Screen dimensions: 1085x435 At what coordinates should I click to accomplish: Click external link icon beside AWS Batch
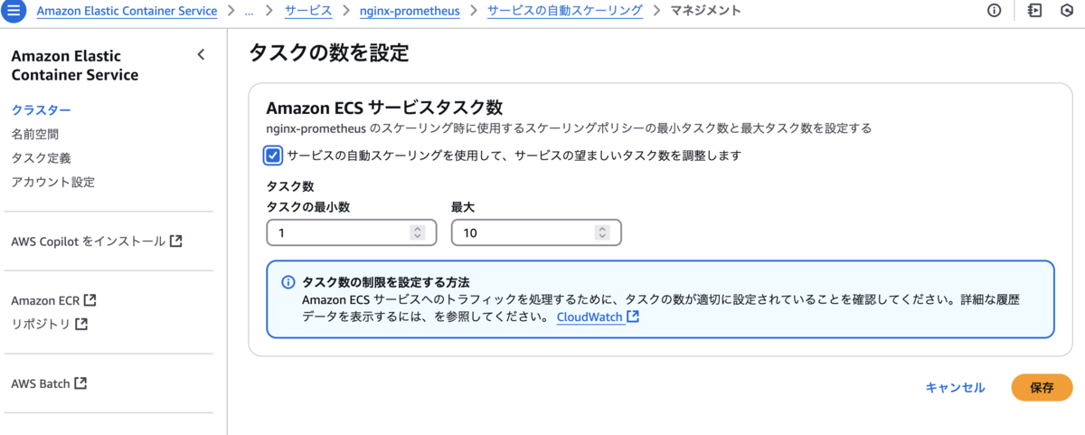[80, 383]
